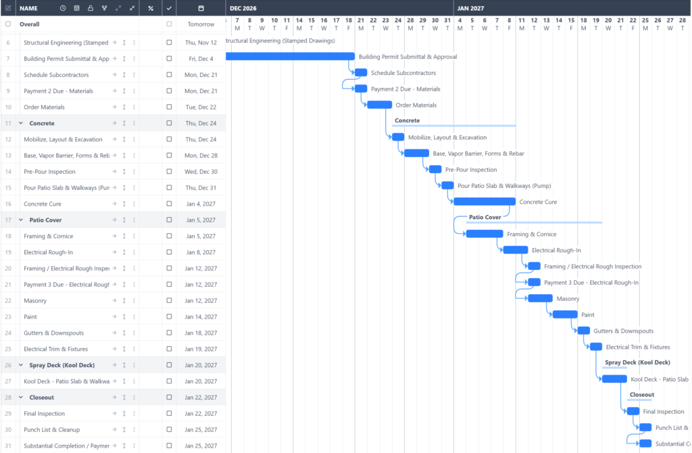Image resolution: width=692 pixels, height=453 pixels.
Task: Click the arrow icon on Electrical Rough-In row
Action: tap(114, 252)
